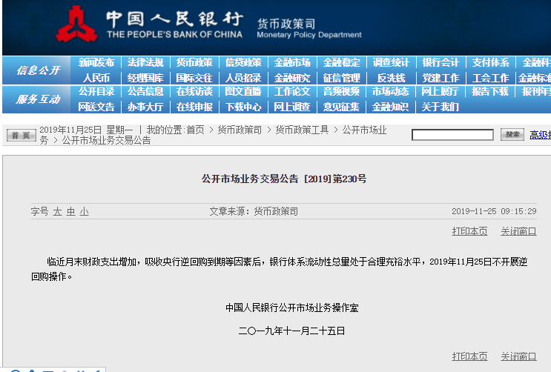Click the timestamp 2019-11-25 09:15:29
Screen dimensions: 551x372
(x=494, y=211)
